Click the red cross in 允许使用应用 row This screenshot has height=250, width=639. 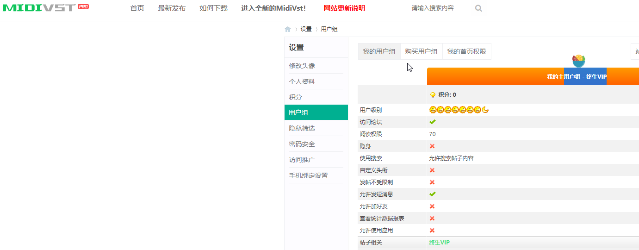pyautogui.click(x=432, y=230)
